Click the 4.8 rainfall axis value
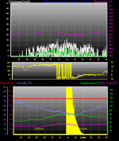Image resolution: width=119 pixels, height=141 pixels. [x=10, y=119]
